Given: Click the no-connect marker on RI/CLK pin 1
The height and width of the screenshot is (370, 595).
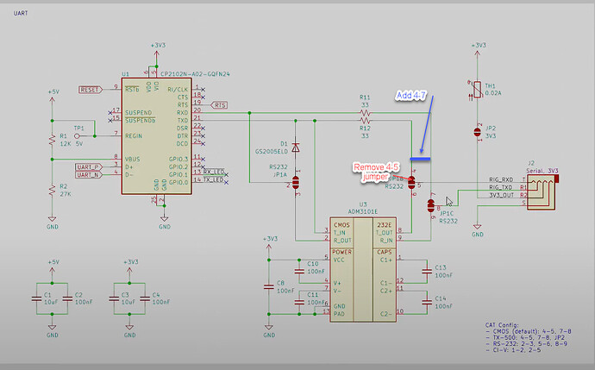Looking at the screenshot, I should (x=204, y=90).
